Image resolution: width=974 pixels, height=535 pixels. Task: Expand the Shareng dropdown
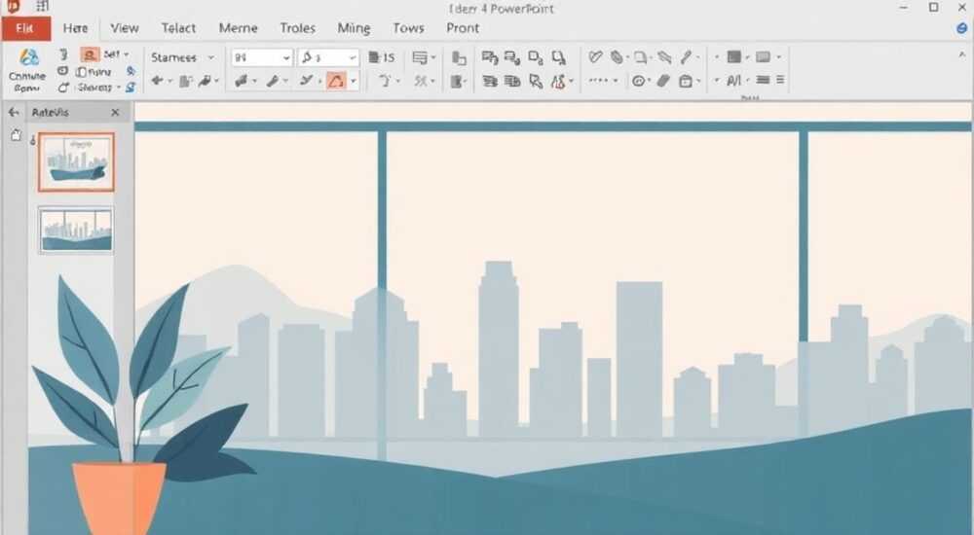[118, 88]
